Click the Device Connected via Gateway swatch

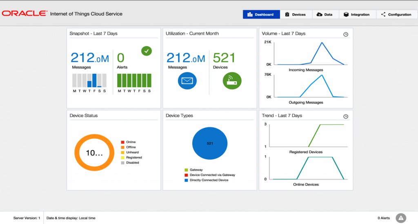(186, 175)
